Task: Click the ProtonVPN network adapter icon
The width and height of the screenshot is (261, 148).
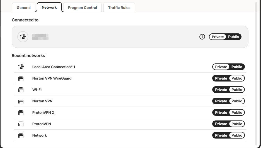Action: [x=21, y=124]
